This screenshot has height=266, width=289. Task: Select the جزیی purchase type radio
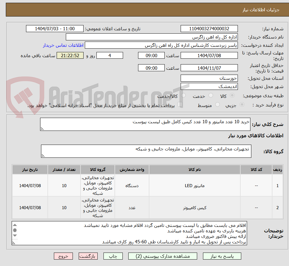tap(242, 105)
